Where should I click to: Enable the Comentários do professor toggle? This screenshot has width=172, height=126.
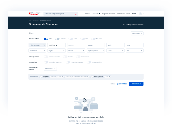[46, 62]
